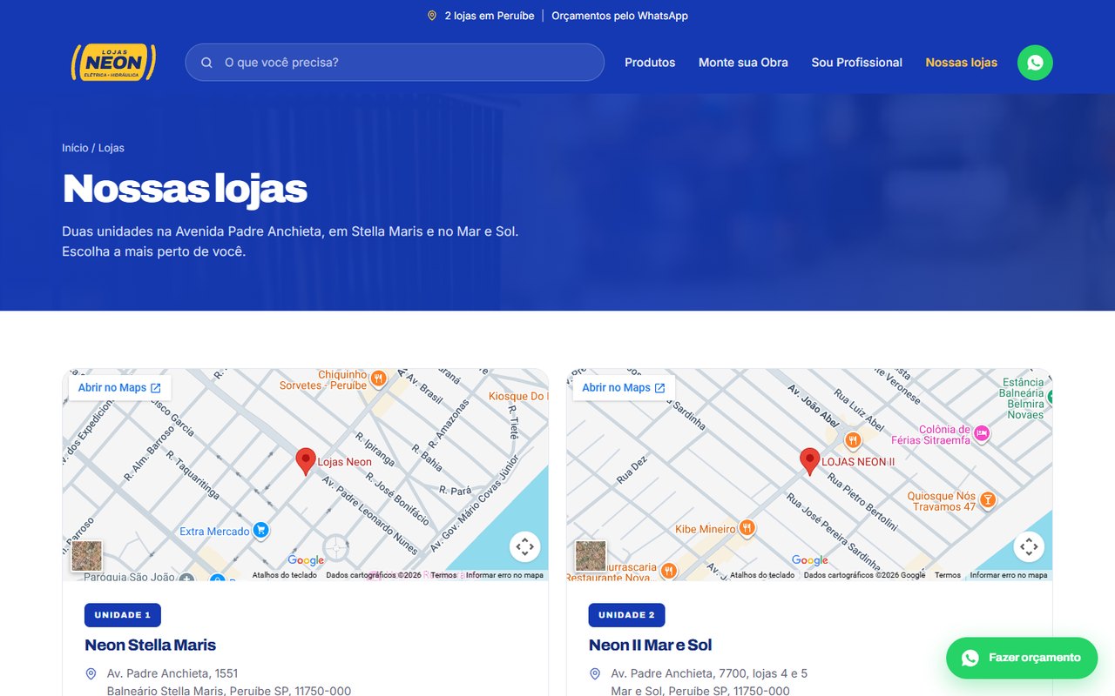Click Colônia de Férias Sitraemfa lodging marker

[x=982, y=433]
